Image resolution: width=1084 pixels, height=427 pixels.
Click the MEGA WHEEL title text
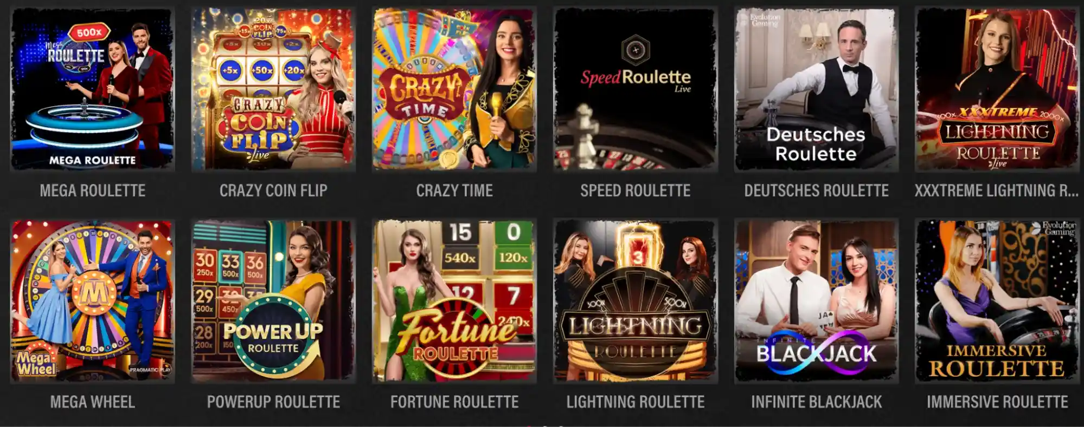pyautogui.click(x=93, y=402)
